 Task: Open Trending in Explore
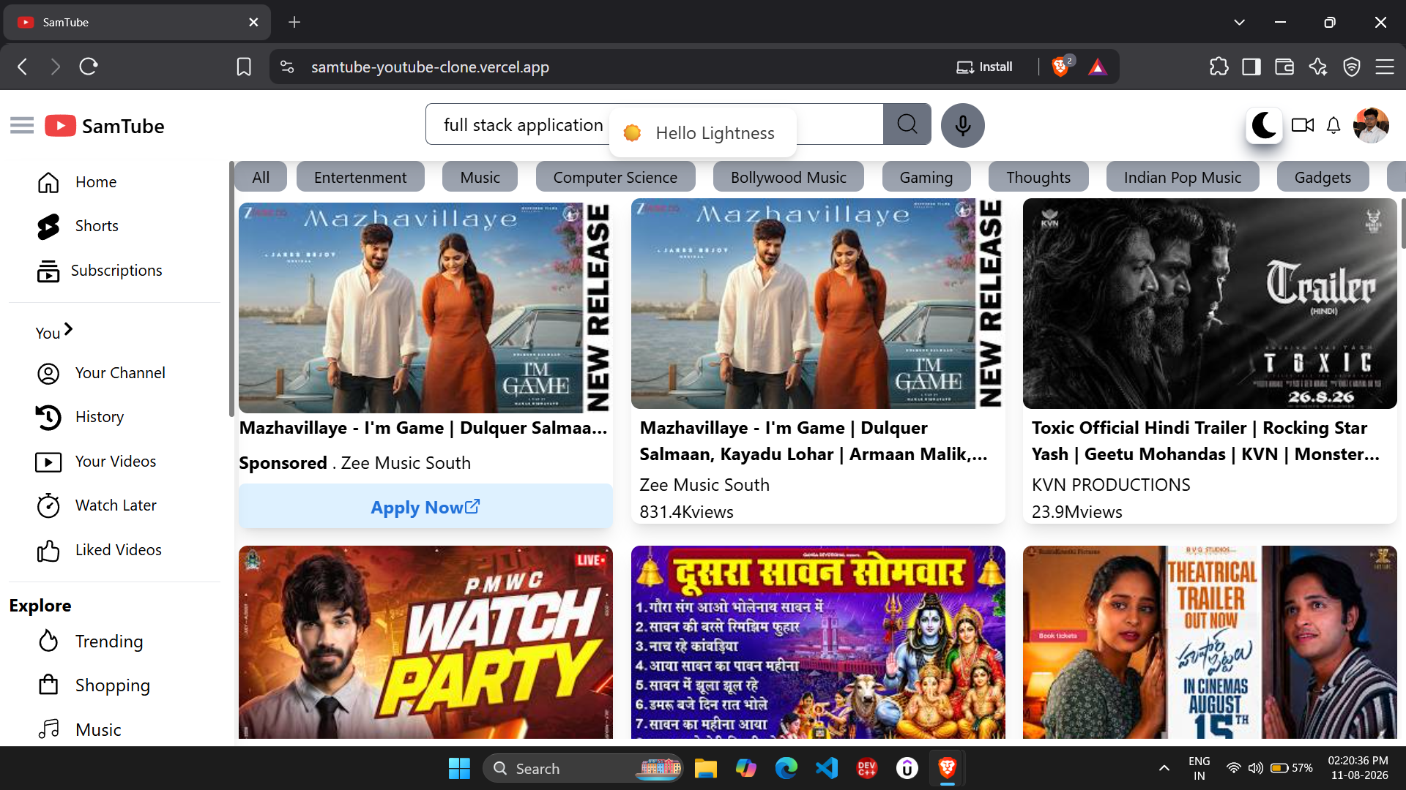click(x=90, y=642)
